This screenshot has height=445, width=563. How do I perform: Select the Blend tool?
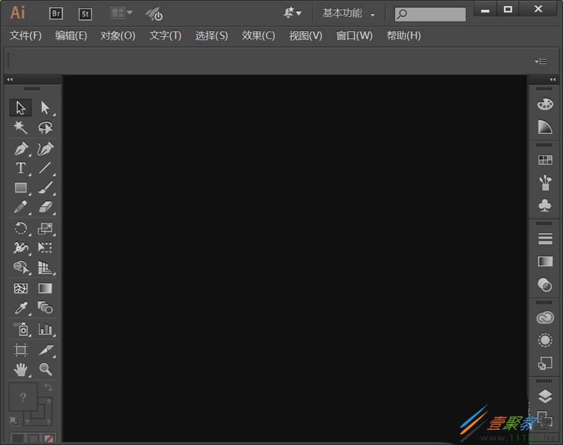45,308
